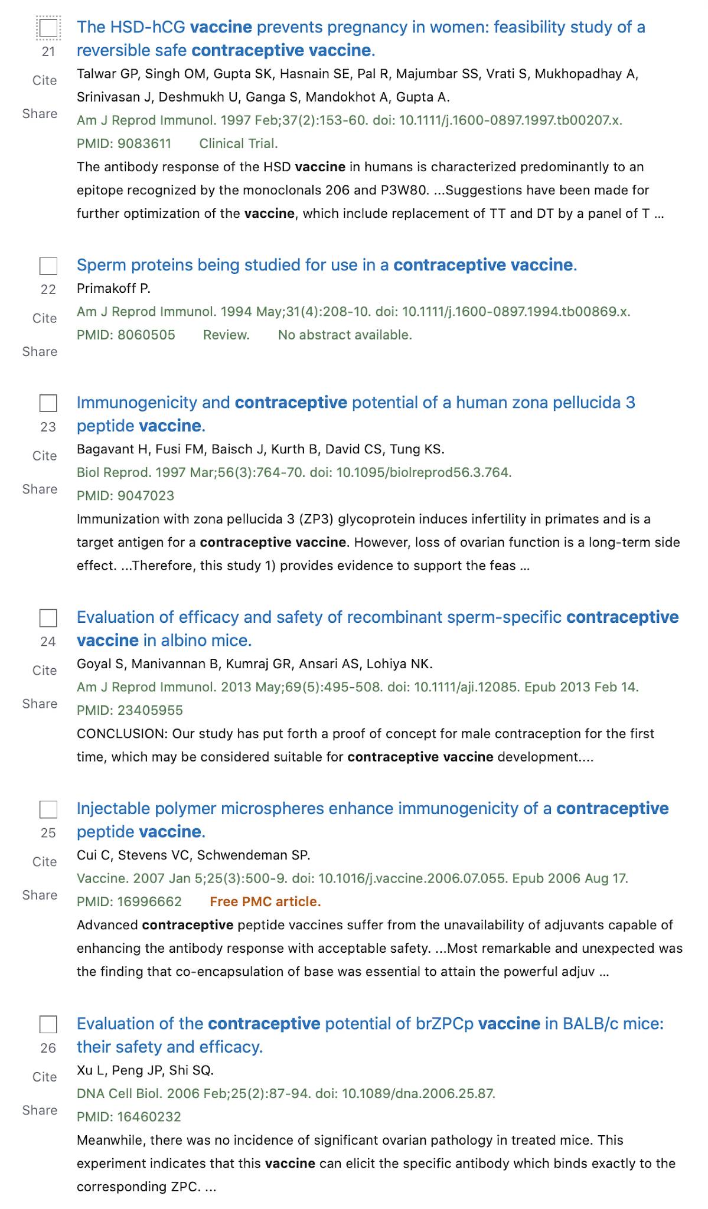Open the brZPCp vaccine in BALB/c mice article

[370, 1035]
